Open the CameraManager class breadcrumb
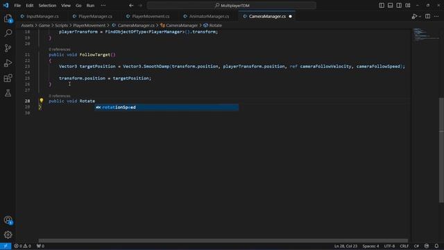 (x=179, y=26)
